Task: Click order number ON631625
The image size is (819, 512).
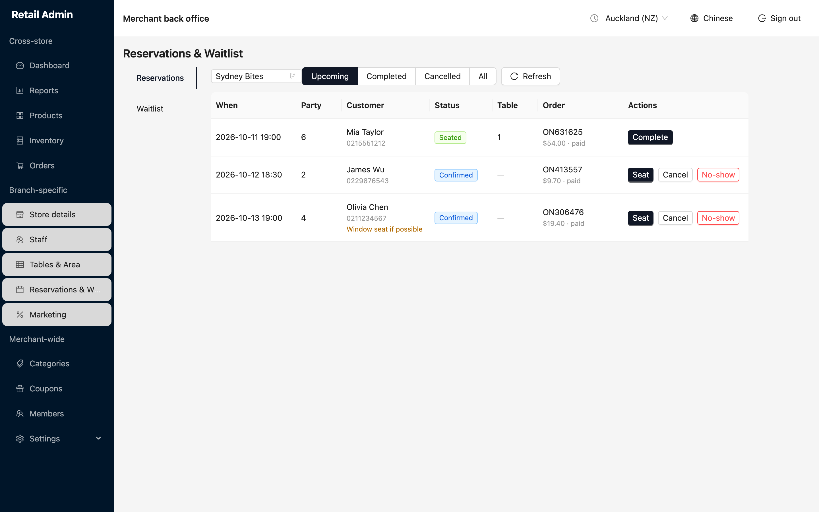Action: (x=562, y=132)
